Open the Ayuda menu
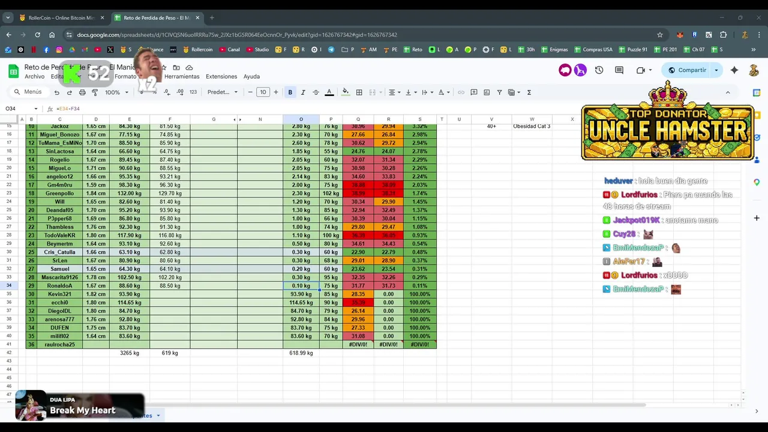Viewport: 768px width, 432px height. tap(251, 77)
